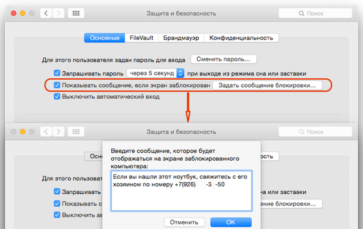The height and width of the screenshot is (229, 363).
Task: Open the FileVault tab
Action: (141, 38)
